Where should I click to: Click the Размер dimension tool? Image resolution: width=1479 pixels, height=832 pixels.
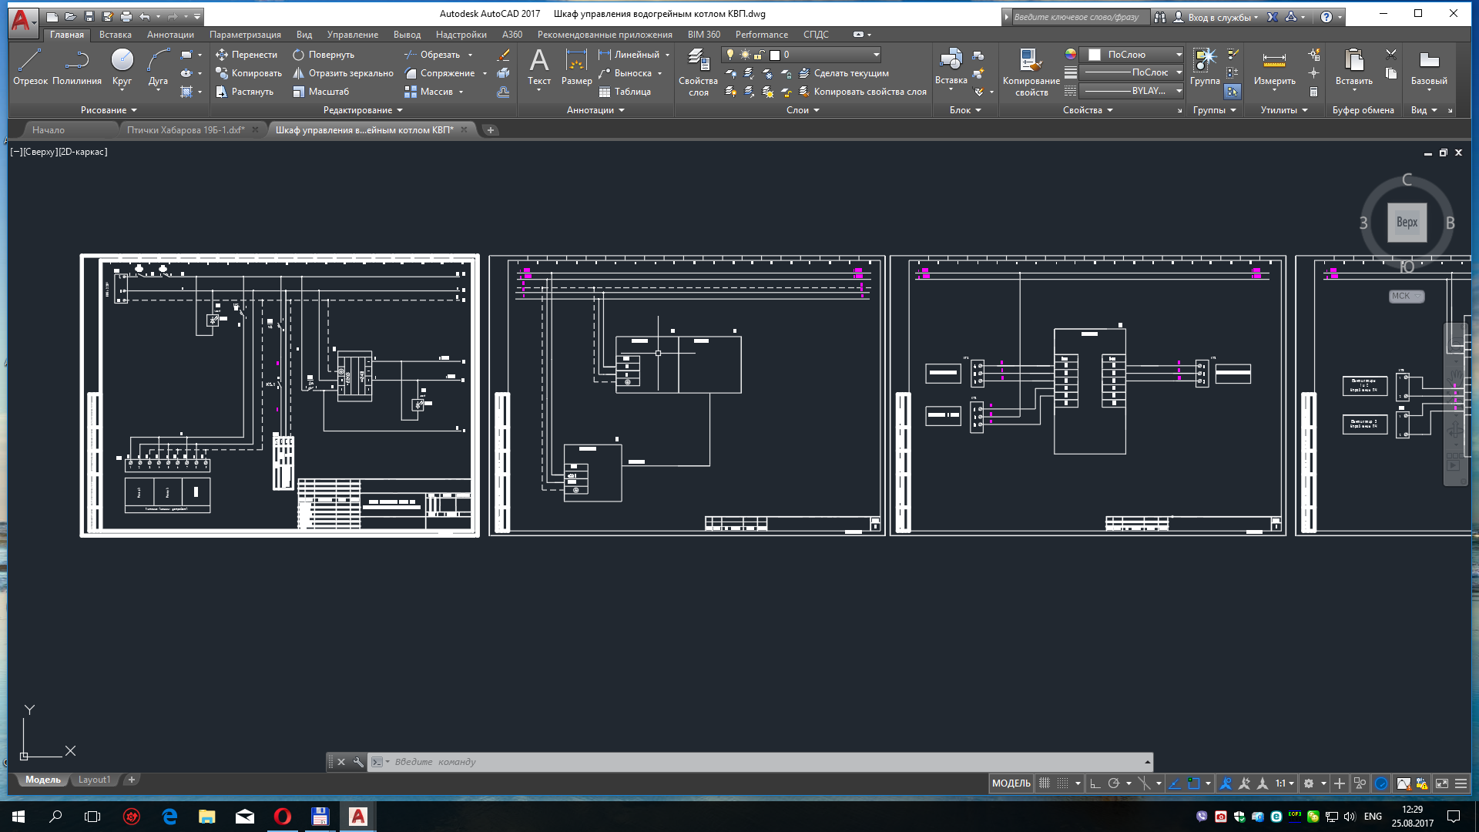pos(576,66)
